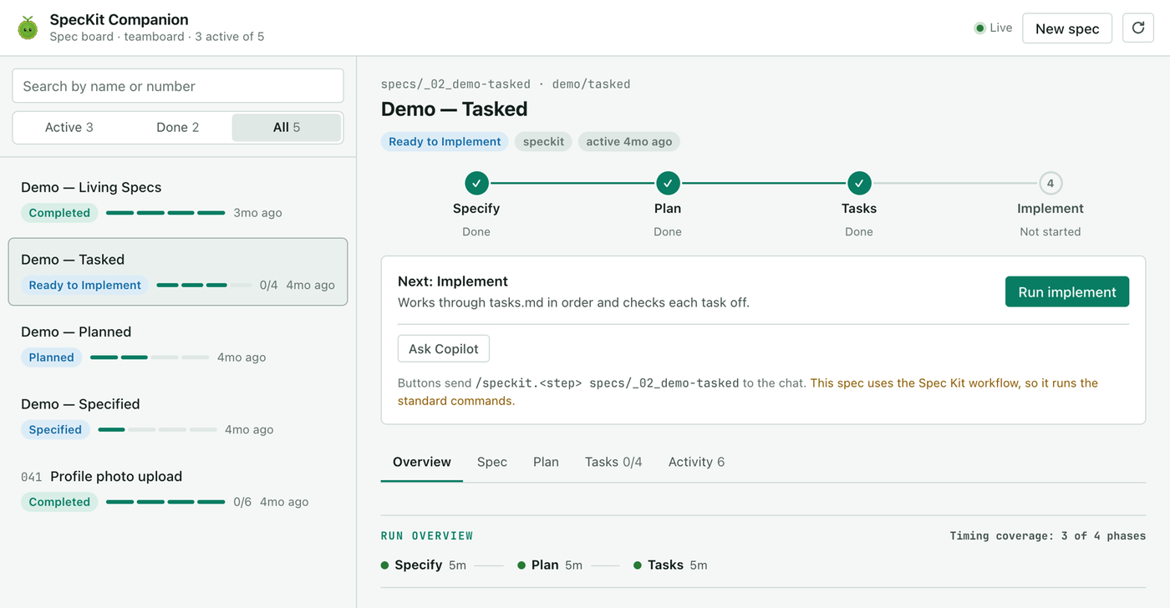This screenshot has height=608, width=1170.
Task: Click the Implement step number 4 circle
Action: click(1050, 183)
